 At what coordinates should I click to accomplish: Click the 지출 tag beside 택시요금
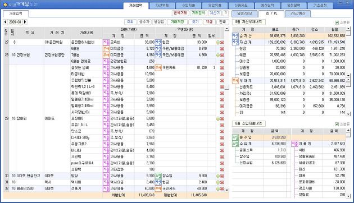[106, 182]
